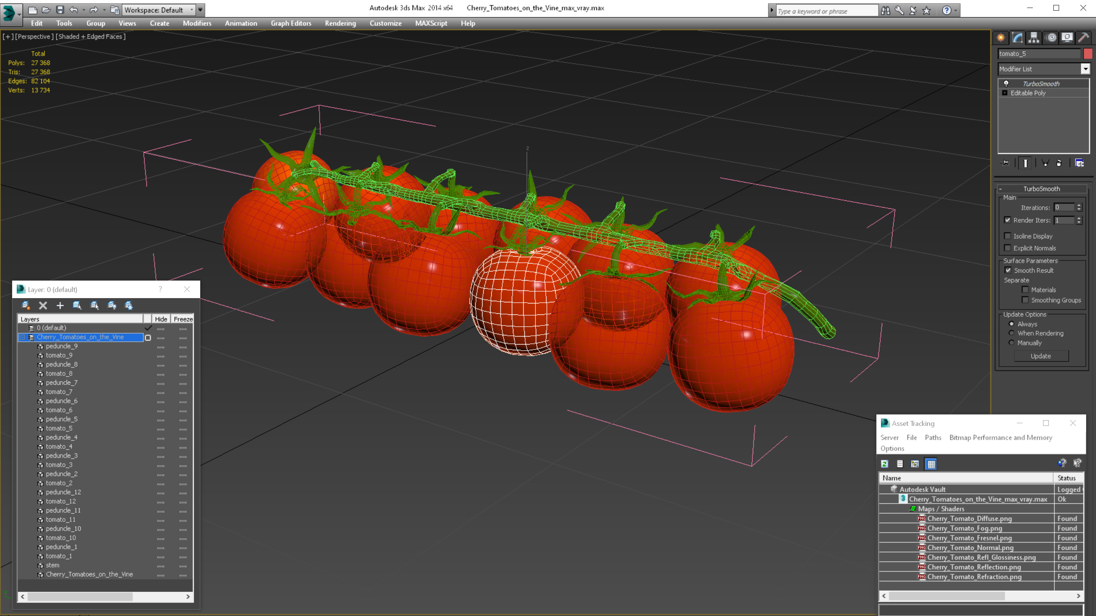Viewport: 1096px width, 616px height.
Task: Click the favorites star icon in title bar
Action: coord(927,10)
